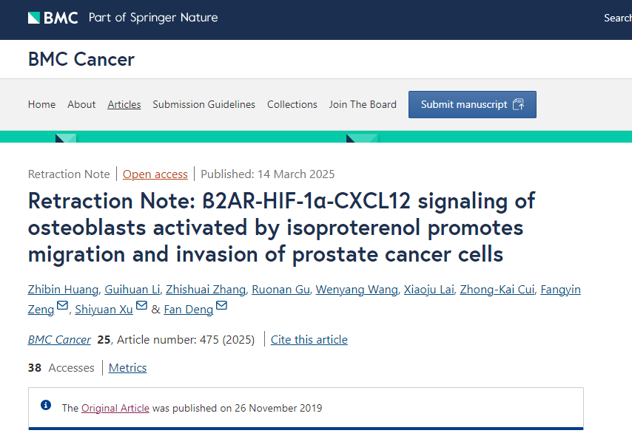Screen dimensions: 632x436
Task: Click Join The Board link
Action: (363, 105)
